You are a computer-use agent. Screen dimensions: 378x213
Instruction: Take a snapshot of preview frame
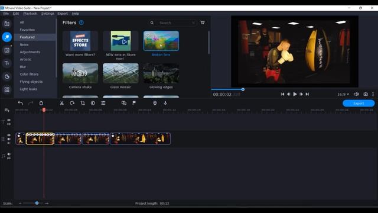[x=366, y=94]
